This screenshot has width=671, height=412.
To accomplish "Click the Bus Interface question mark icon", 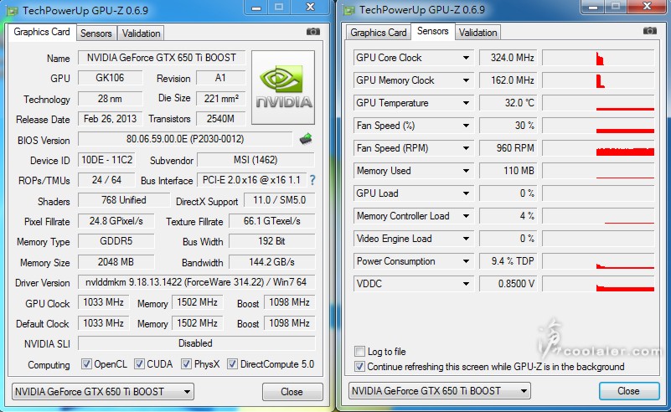I will pos(312,180).
